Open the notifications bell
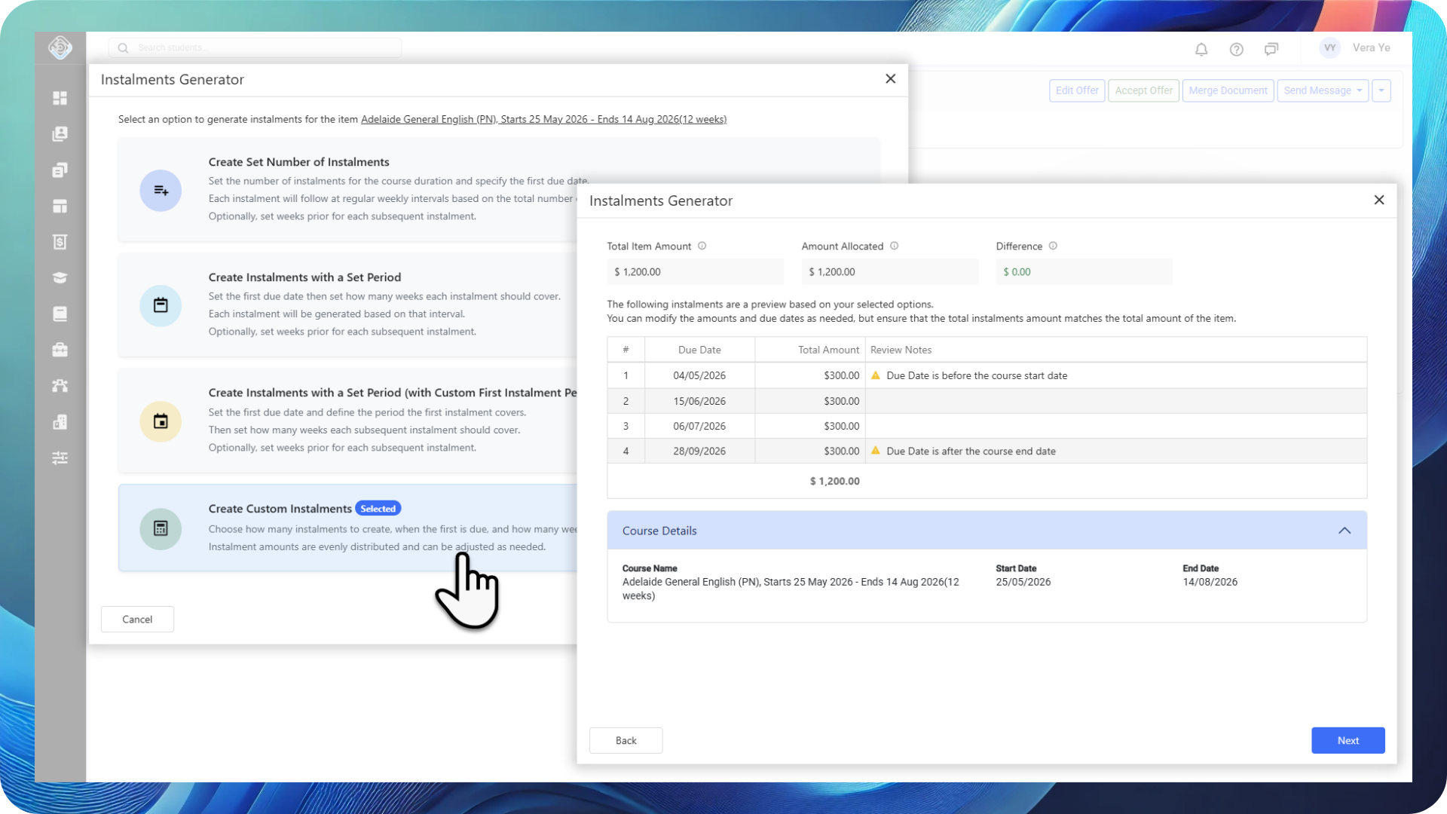This screenshot has width=1447, height=814. coord(1201,49)
